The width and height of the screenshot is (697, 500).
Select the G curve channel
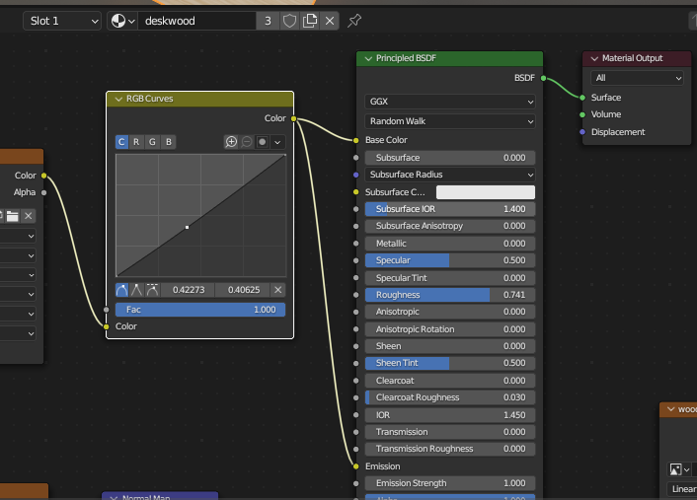[152, 142]
